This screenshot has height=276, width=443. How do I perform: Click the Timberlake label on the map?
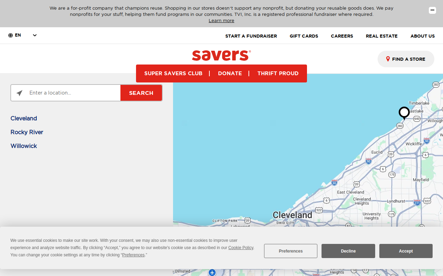click(x=419, y=103)
